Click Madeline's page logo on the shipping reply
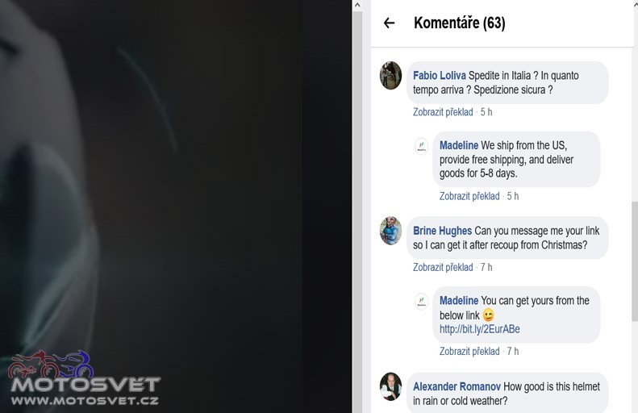 pyautogui.click(x=422, y=146)
